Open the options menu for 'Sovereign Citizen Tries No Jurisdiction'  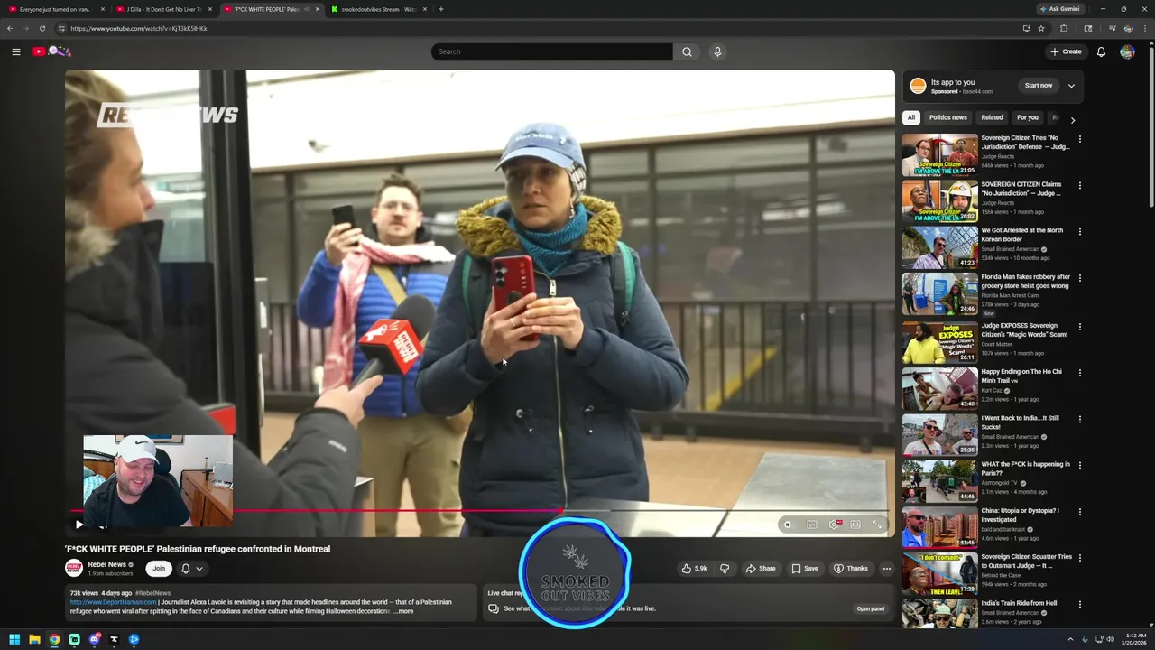click(x=1079, y=139)
